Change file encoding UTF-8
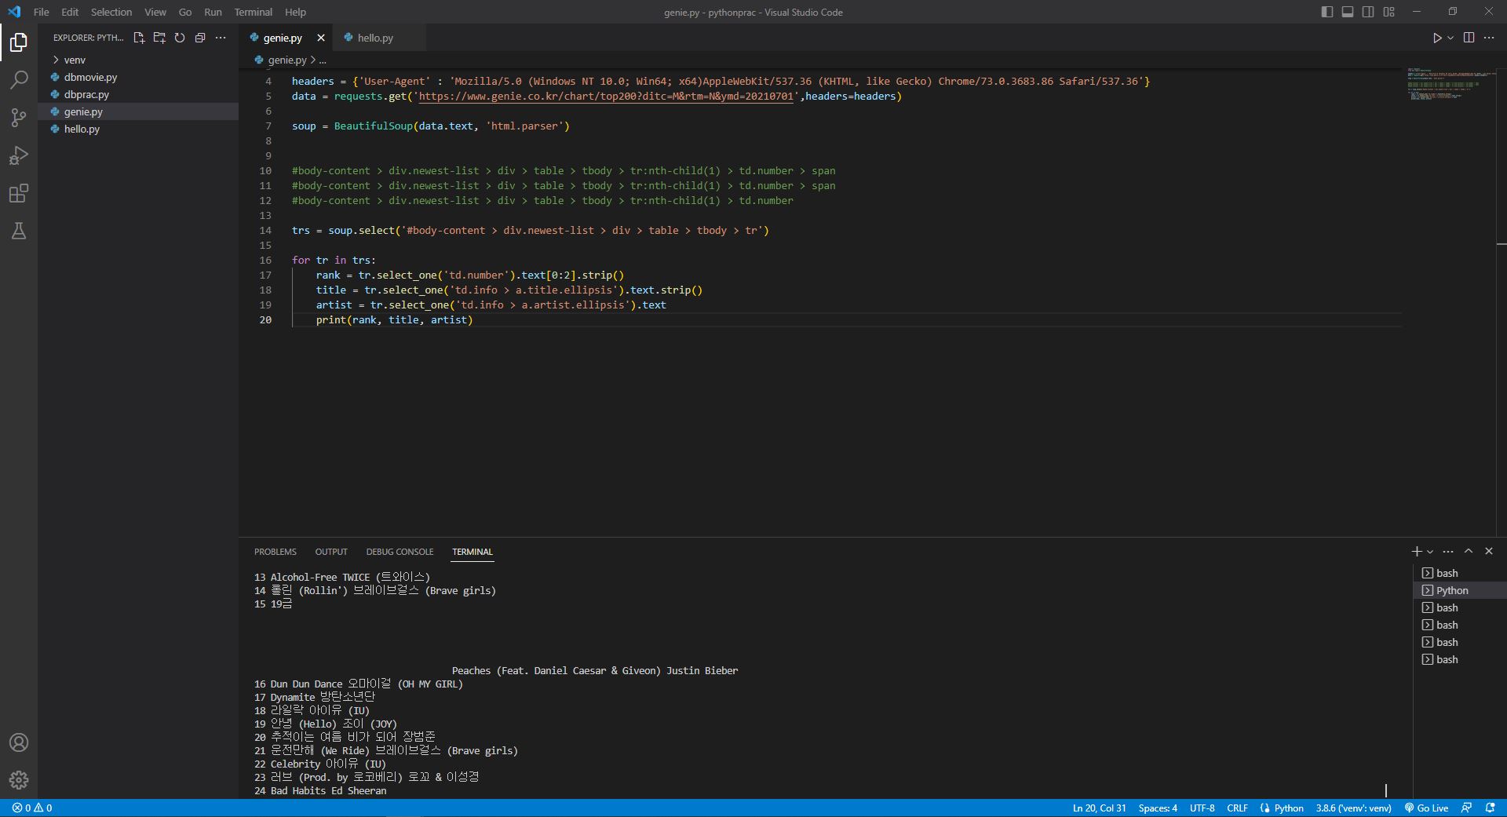 coord(1202,808)
